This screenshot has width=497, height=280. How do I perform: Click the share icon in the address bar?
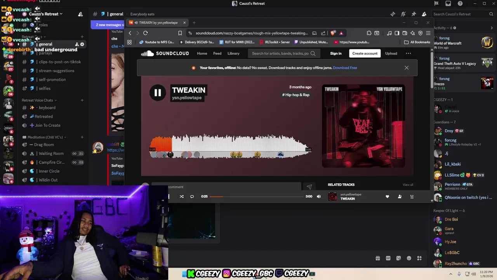click(x=323, y=33)
